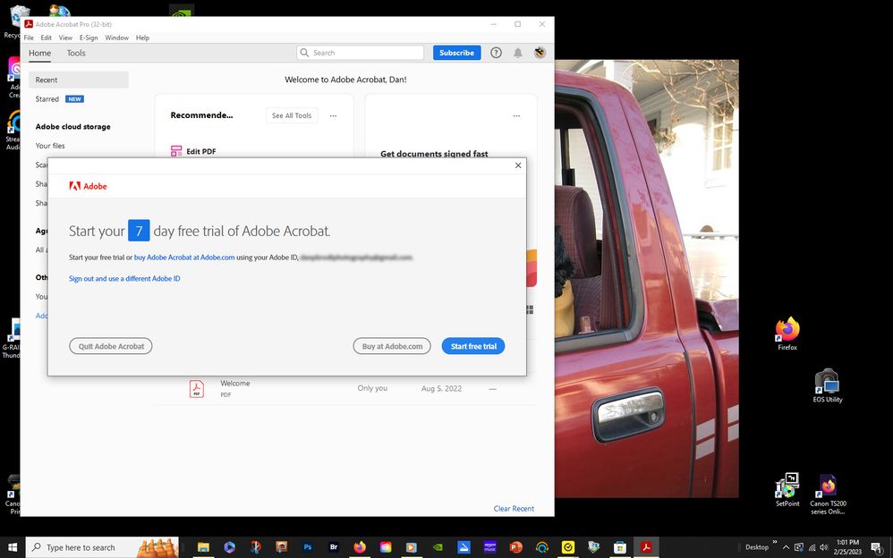Open the E-Sign menu
Image resolution: width=893 pixels, height=558 pixels.
pos(88,38)
